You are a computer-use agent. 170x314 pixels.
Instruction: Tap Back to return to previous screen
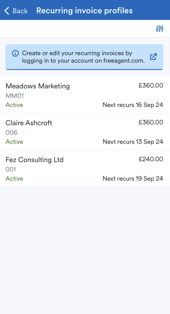coord(19,11)
